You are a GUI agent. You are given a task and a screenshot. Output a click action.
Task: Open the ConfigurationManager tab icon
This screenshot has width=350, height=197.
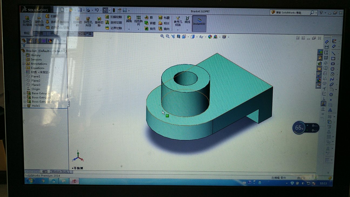(x=37, y=41)
